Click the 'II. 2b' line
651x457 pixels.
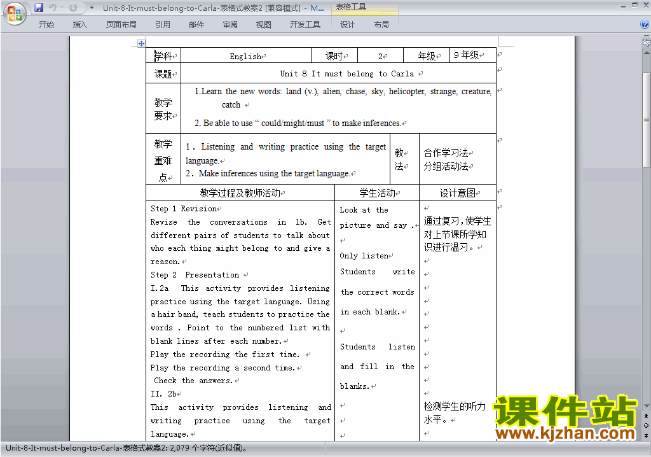coord(163,394)
